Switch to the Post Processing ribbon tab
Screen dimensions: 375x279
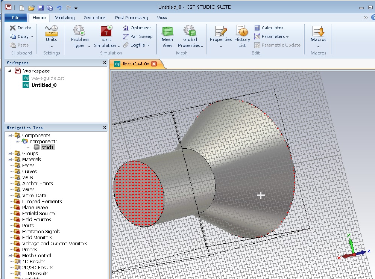point(132,18)
